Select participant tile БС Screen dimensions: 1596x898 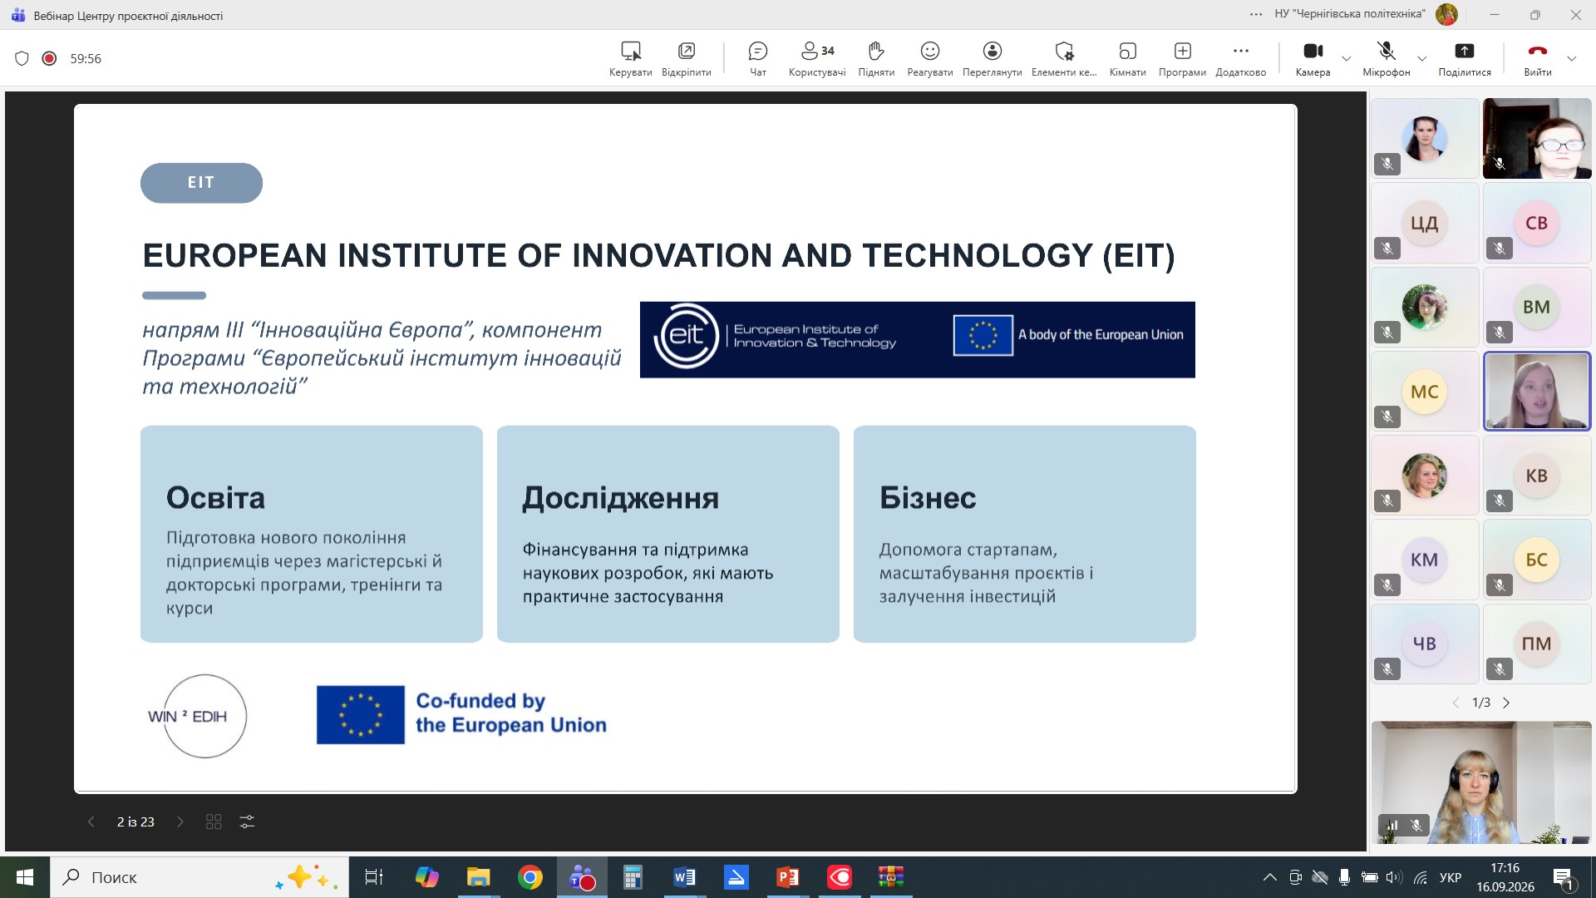1537,560
